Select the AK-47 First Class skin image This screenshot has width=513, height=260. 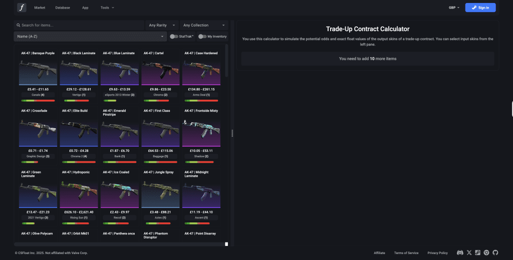(160, 132)
